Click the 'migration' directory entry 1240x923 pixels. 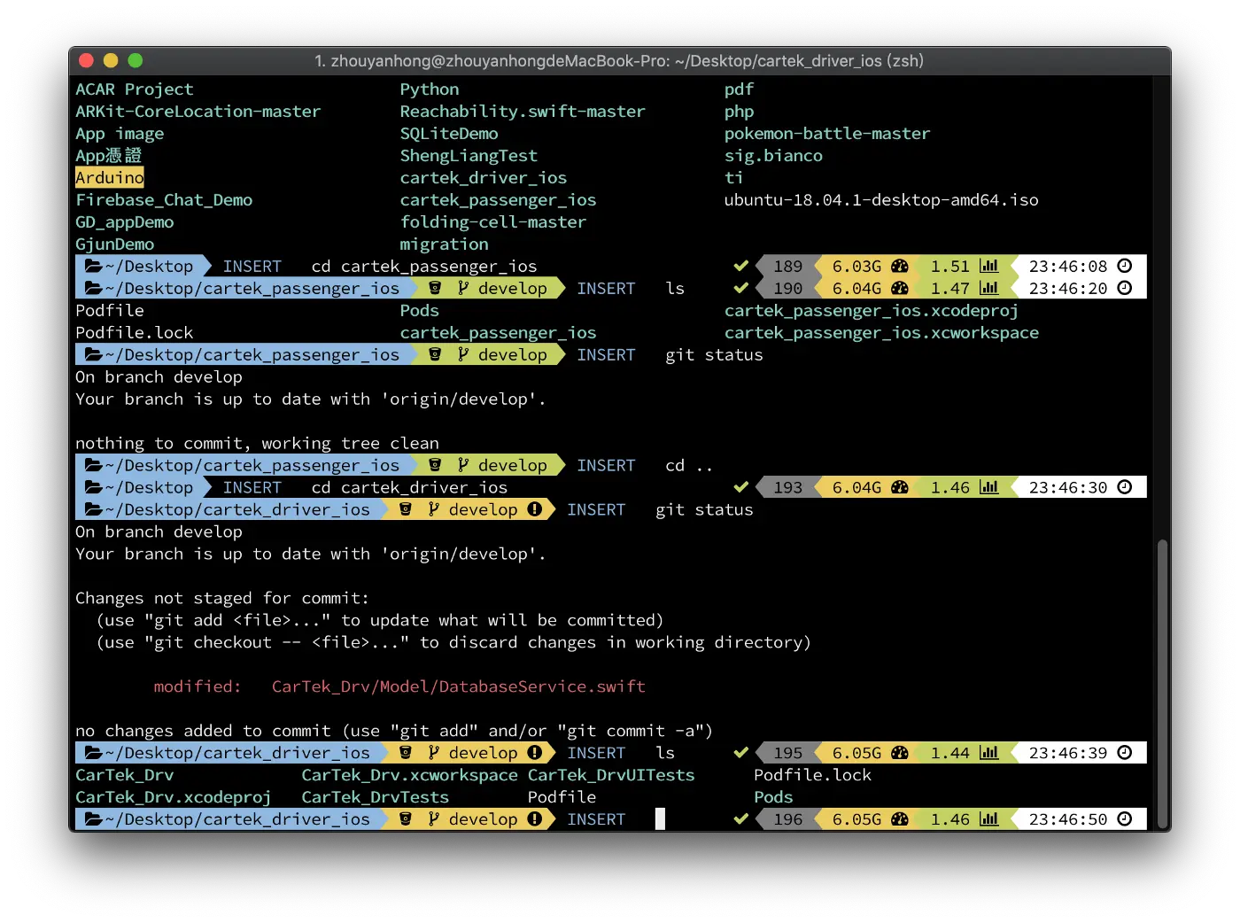(x=444, y=244)
